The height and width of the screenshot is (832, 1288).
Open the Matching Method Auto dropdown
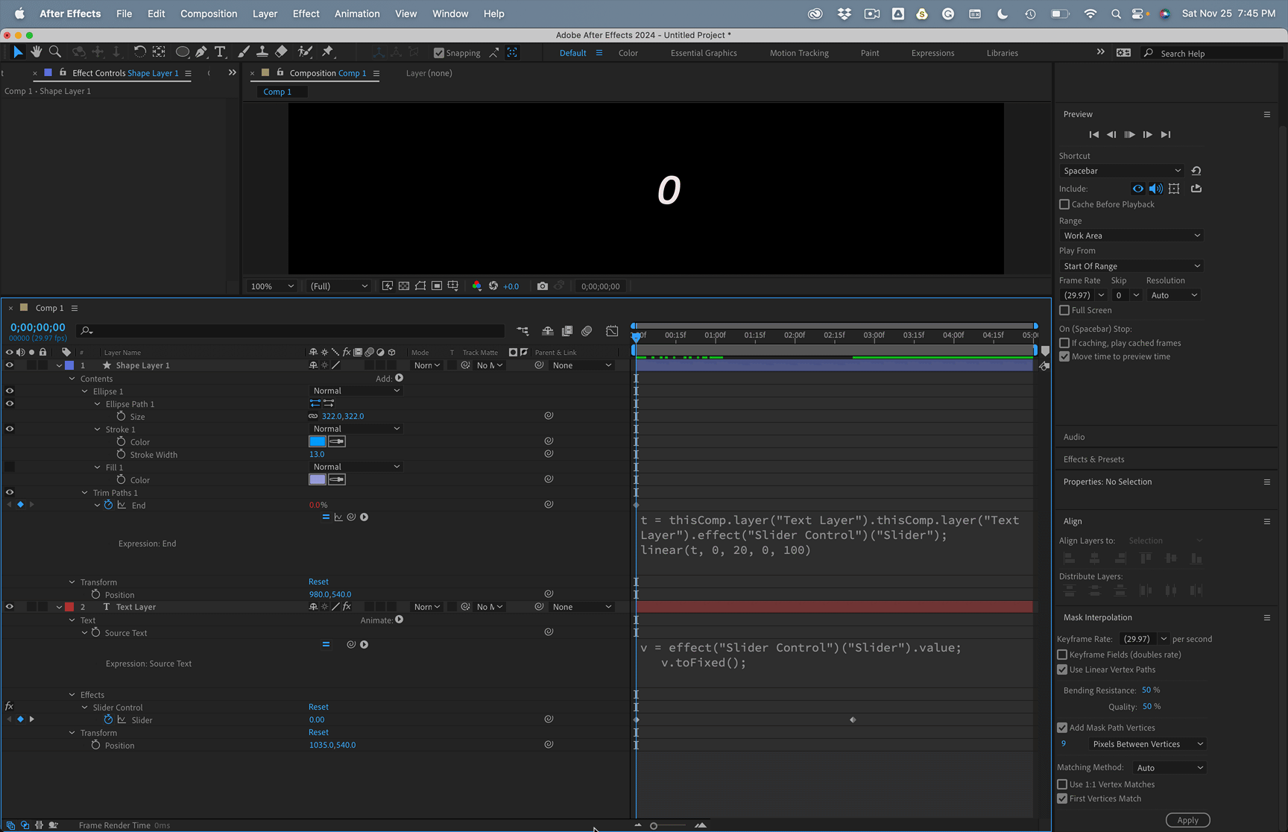pos(1169,768)
